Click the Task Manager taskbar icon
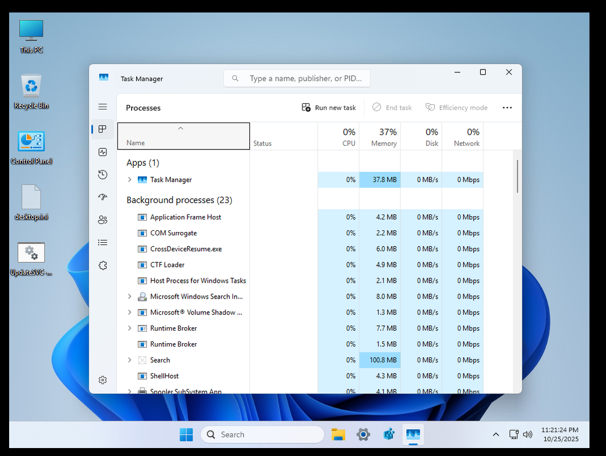Viewport: 606px width, 456px height. coord(413,434)
